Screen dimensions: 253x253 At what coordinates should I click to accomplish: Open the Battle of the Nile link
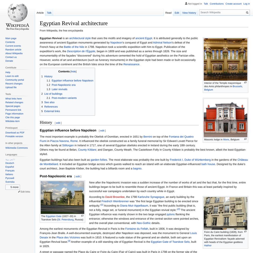(74, 47)
